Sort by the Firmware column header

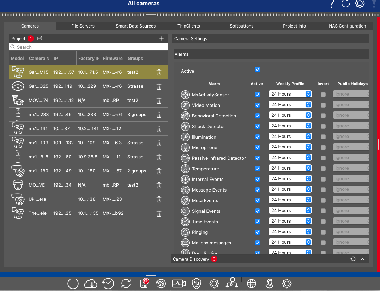(113, 59)
